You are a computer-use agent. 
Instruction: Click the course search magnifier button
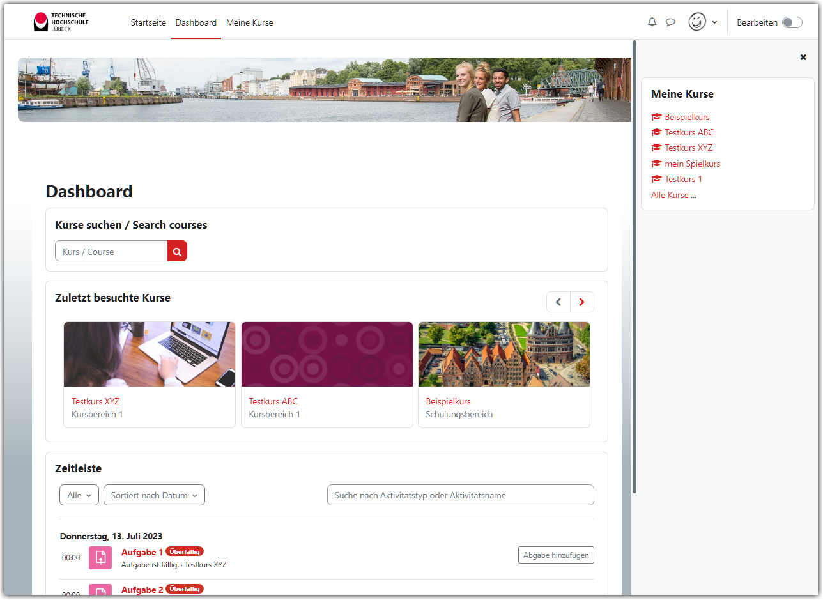[x=177, y=251]
